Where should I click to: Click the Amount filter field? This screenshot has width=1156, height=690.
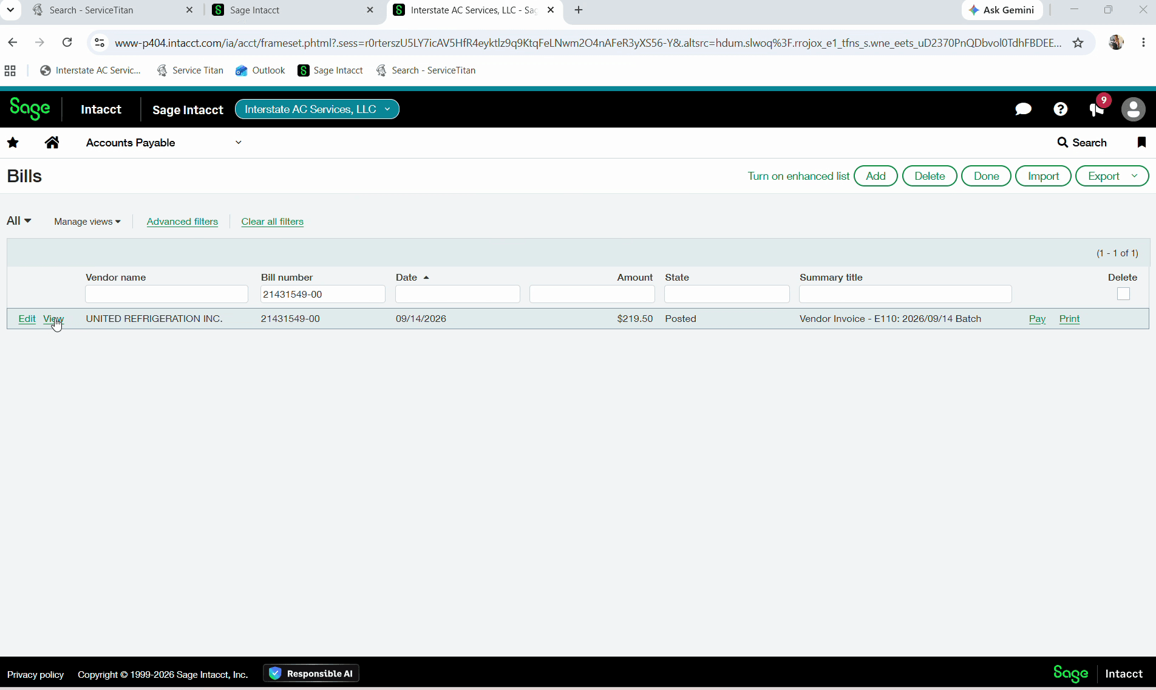pos(592,294)
